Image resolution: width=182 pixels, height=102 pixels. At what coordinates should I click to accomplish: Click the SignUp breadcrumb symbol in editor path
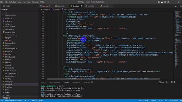pos(56,10)
